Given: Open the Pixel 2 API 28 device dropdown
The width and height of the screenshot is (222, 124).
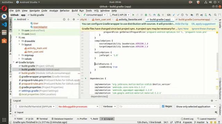Looking at the screenshot, I should 119,15.
